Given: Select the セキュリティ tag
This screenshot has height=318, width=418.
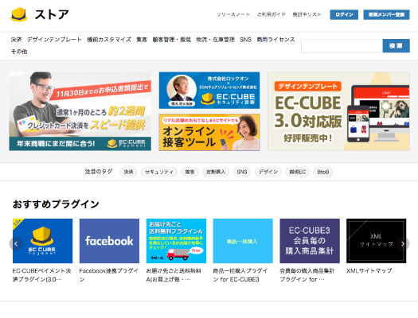Looking at the screenshot, I should pyautogui.click(x=159, y=172).
